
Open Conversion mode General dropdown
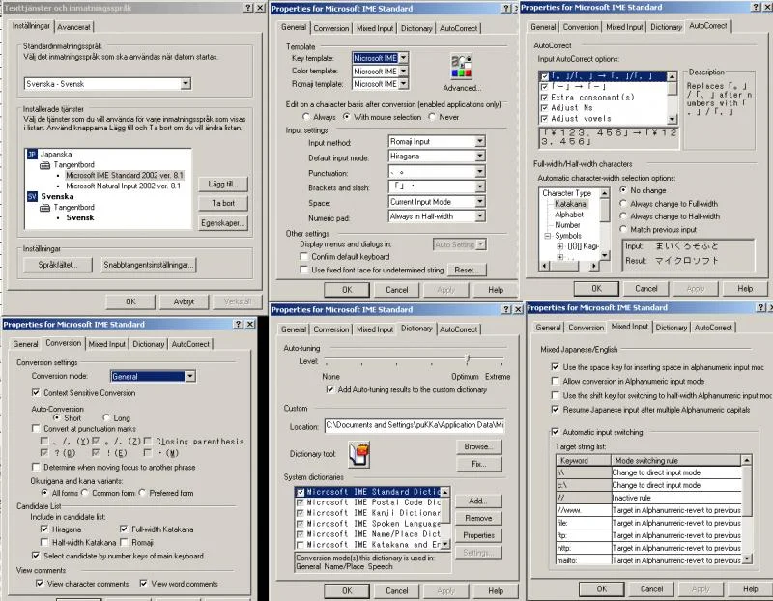tap(189, 376)
